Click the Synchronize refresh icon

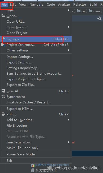[3, 97]
